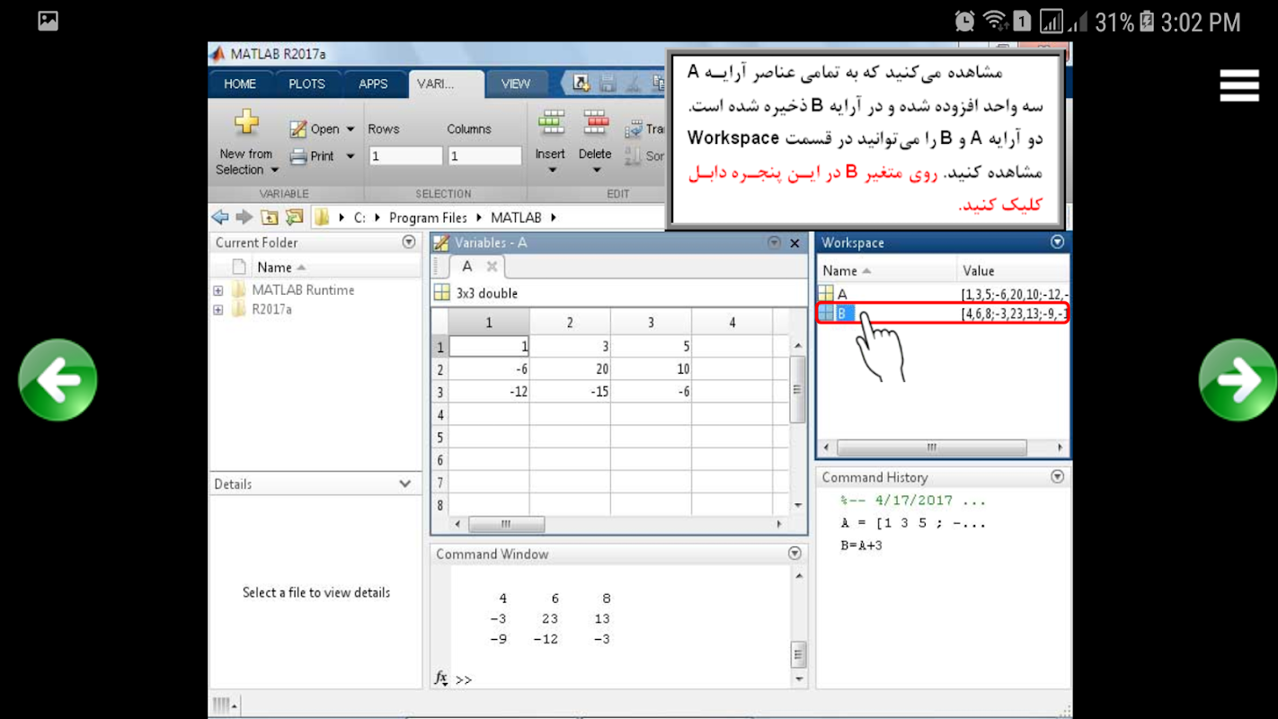This screenshot has height=719, width=1278.
Task: Click the back arrow in address bar
Action: pyautogui.click(x=220, y=217)
